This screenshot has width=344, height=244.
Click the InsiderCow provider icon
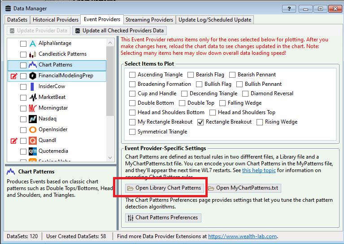(32, 87)
